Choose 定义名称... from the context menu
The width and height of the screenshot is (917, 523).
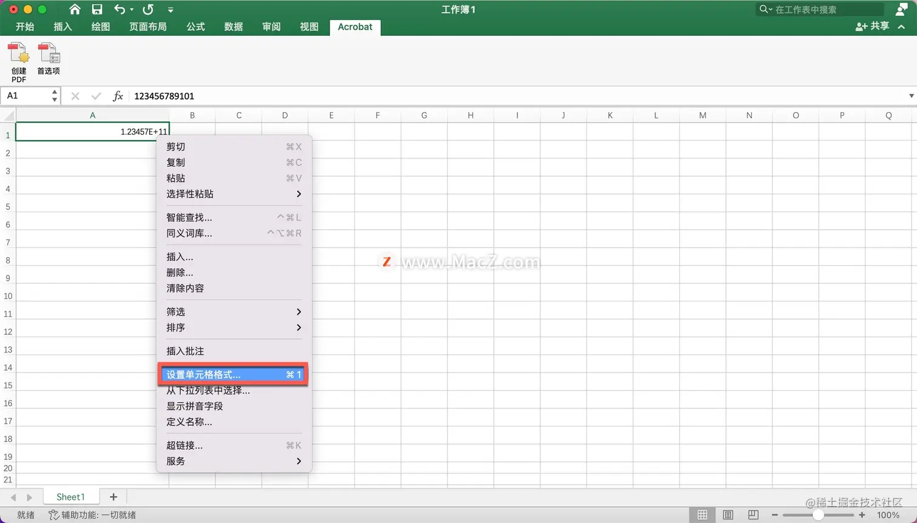pos(234,422)
